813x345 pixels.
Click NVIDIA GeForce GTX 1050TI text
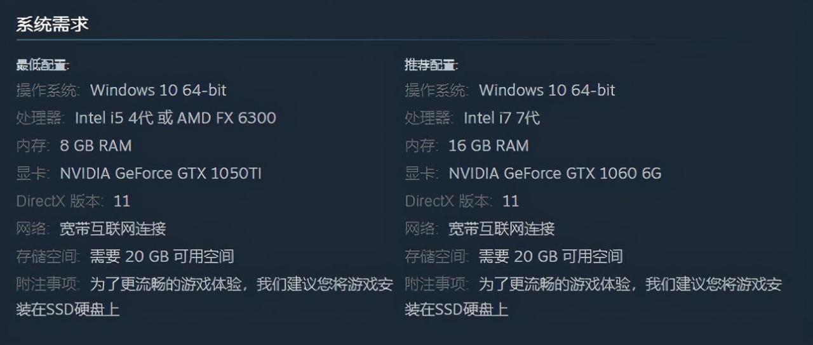(x=161, y=173)
